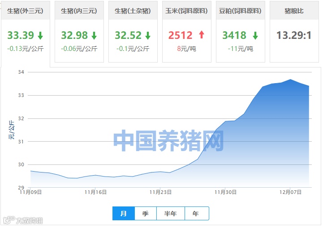Click the 13.29:1 ratio value
Screen dimensions: 323x227
[294, 35]
